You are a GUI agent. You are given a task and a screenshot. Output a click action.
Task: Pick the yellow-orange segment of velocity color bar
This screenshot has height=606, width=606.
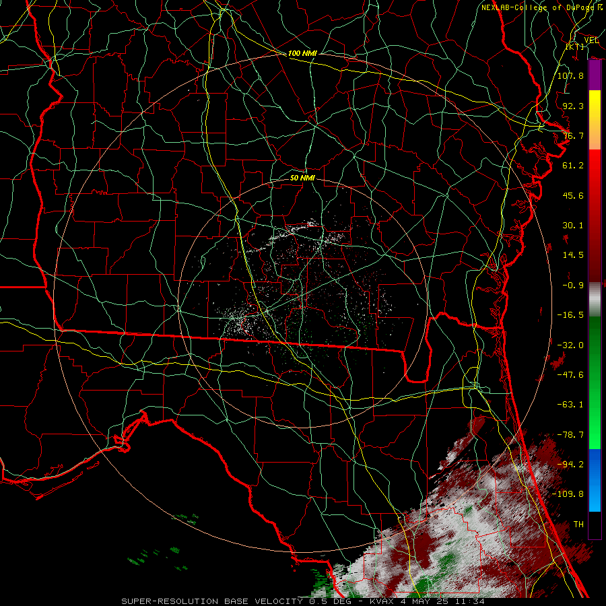tap(595, 120)
